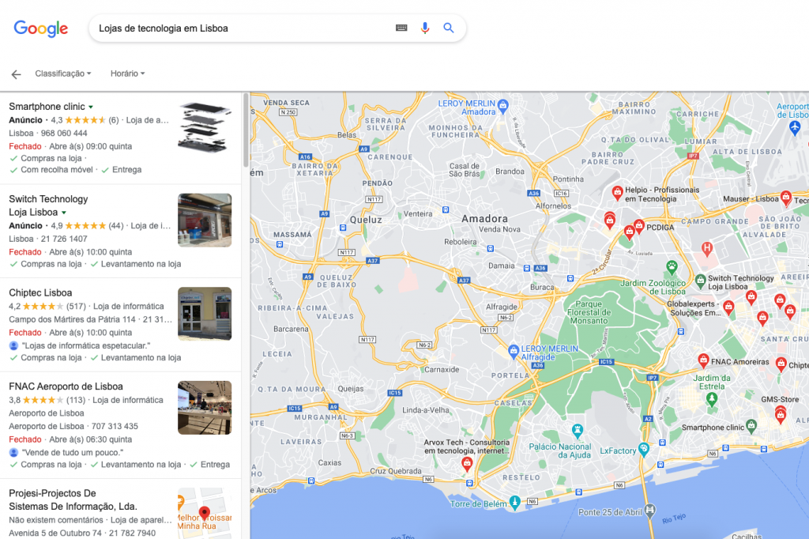Open FNAC Aeroporto de Lisboa listing
This screenshot has width=809, height=539.
66,386
